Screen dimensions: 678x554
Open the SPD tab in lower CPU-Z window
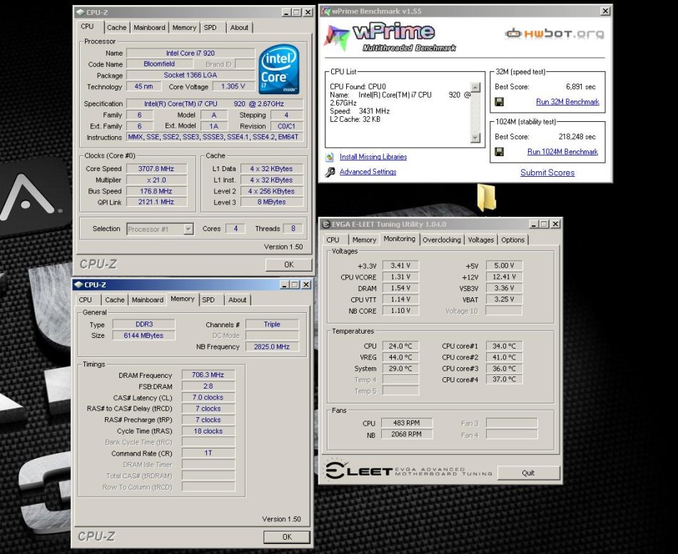pos(208,299)
